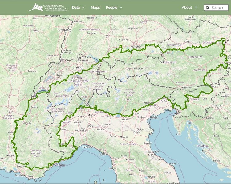Click the Grenoble label on the map
The width and height of the screenshot is (231, 184).
click(27, 123)
